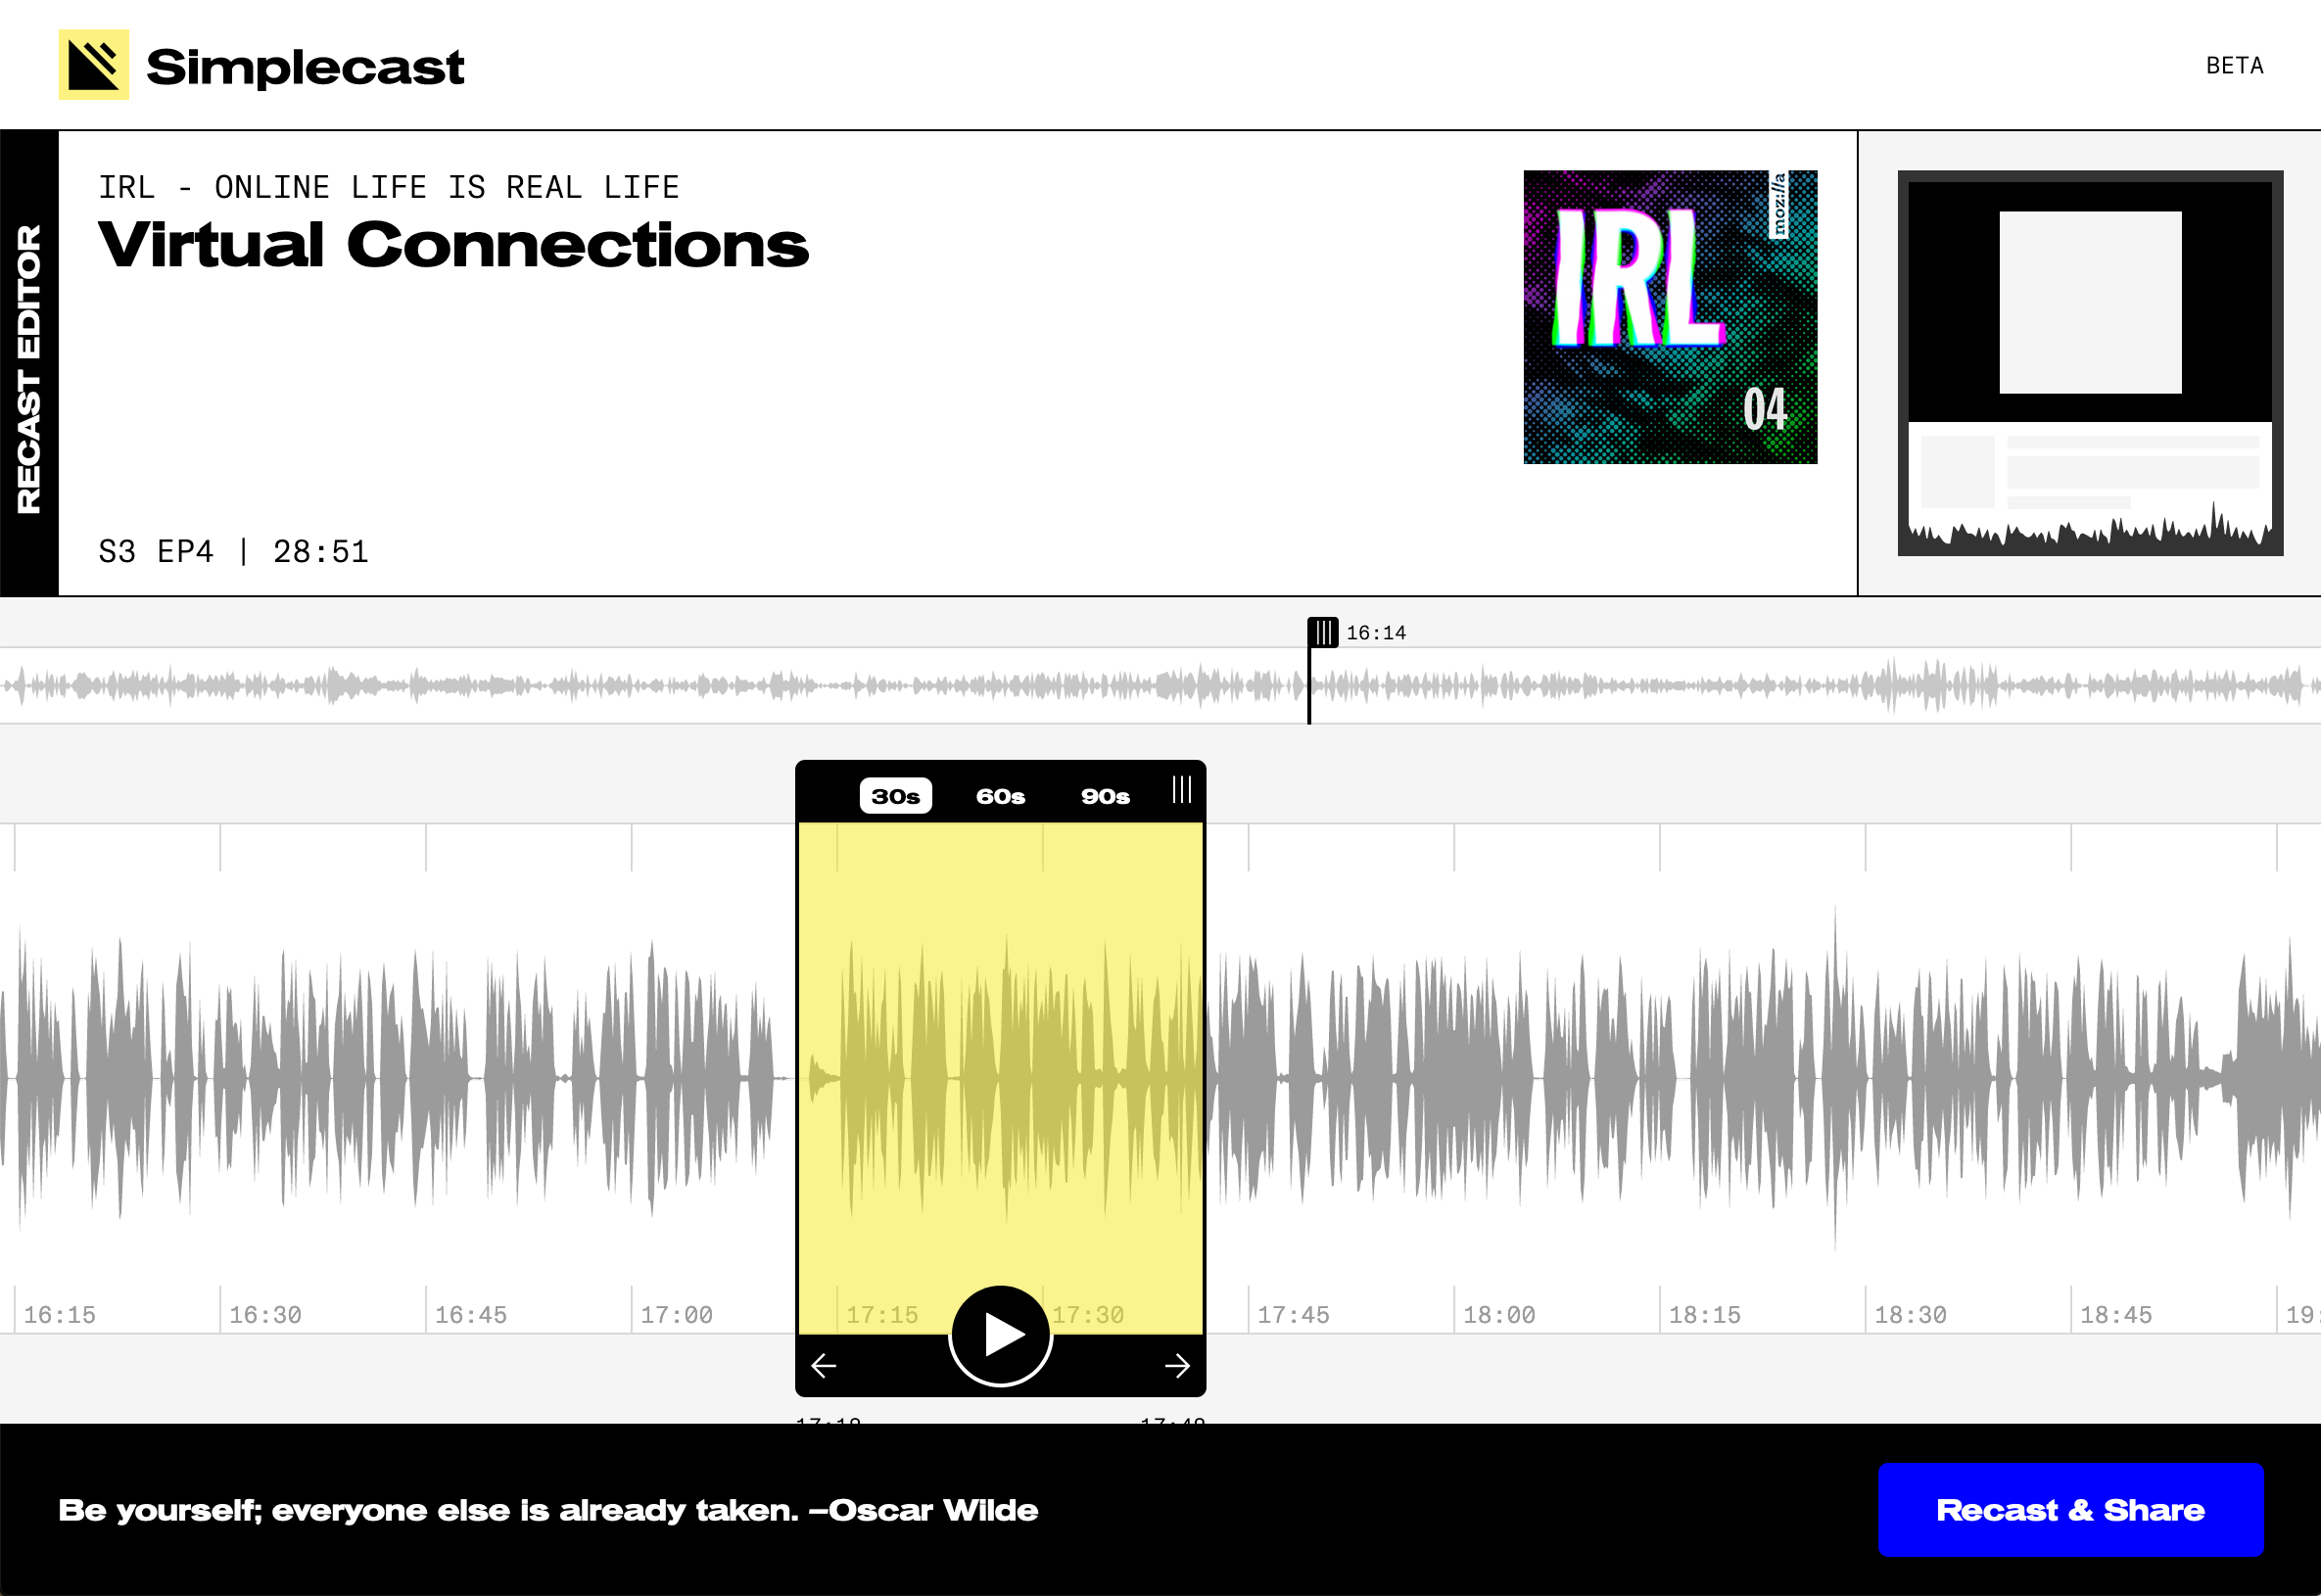Click the 17:15 timeline mark on the waveform
Viewport: 2321px width, 1596px height.
882,1314
